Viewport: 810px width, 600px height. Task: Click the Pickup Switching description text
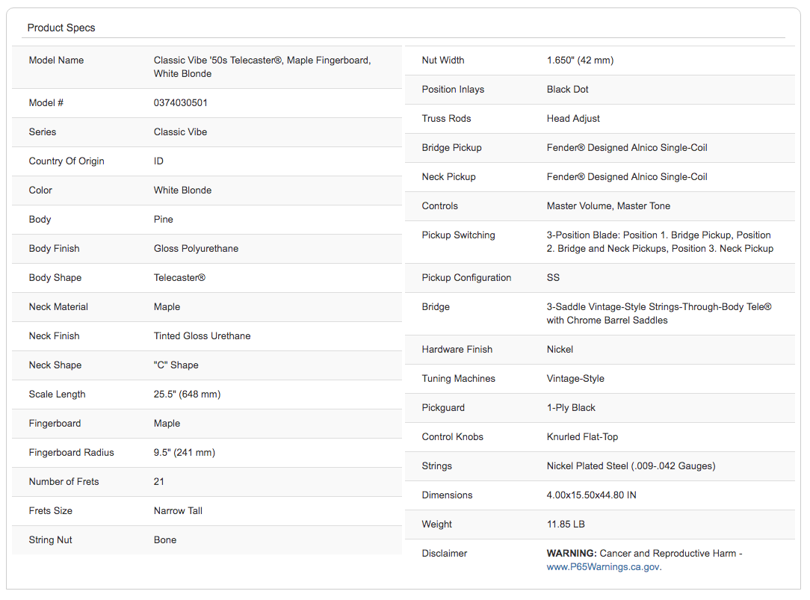pos(660,241)
